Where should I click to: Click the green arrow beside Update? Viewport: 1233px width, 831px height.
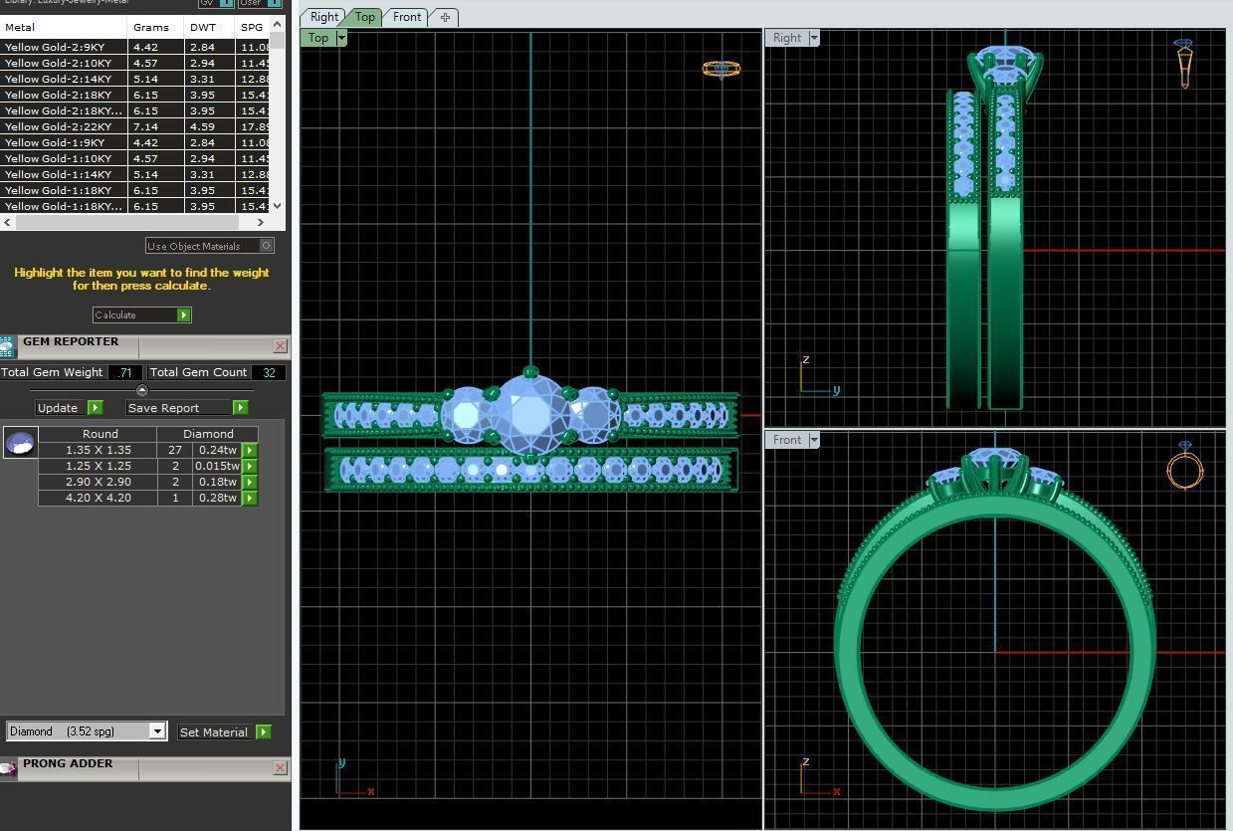(x=95, y=407)
